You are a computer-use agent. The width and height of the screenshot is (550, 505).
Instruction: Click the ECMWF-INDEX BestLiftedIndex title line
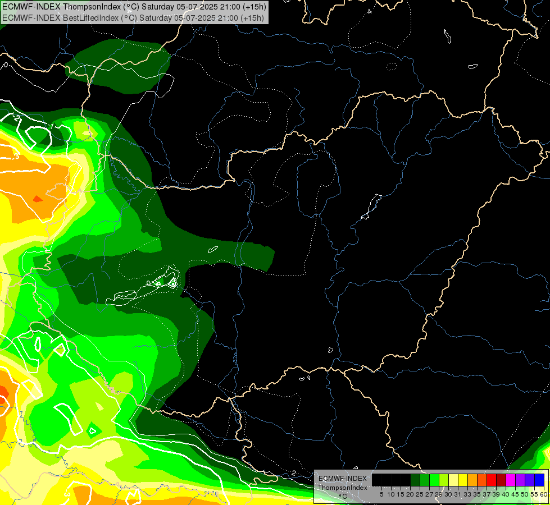(133, 18)
